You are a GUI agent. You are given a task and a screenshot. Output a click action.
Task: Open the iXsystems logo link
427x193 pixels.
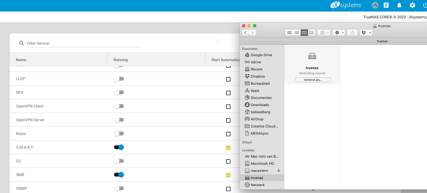coord(346,5)
